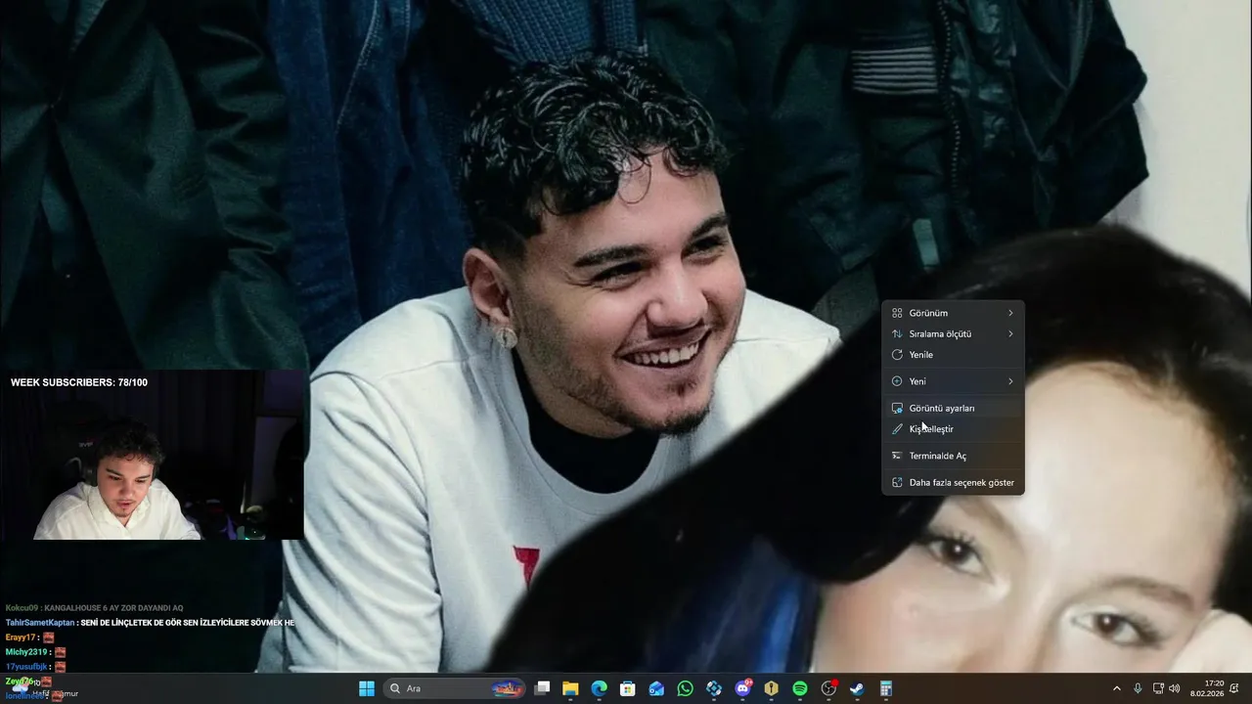Viewport: 1252px width, 704px height.
Task: Click Daha fazla seçenek göster
Action: coord(953,482)
